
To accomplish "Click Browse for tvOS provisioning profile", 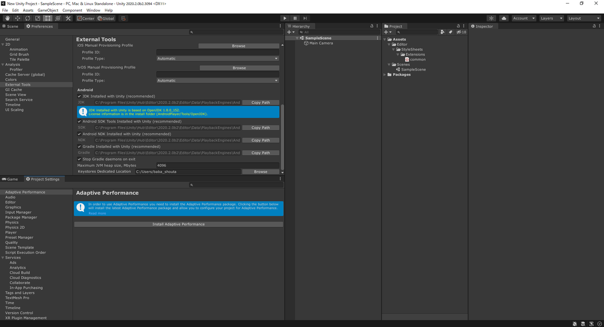I will click(x=239, y=68).
